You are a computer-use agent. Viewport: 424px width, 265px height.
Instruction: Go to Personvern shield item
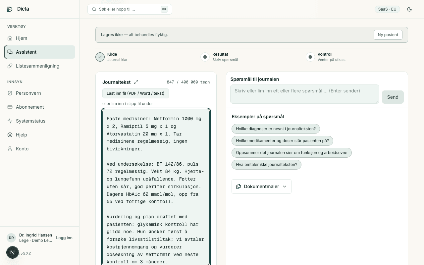[40, 93]
